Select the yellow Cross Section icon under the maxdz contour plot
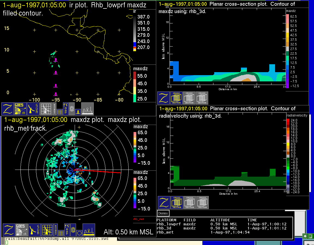Screen dimensions: 314x245 pyautogui.click(x=176, y=98)
